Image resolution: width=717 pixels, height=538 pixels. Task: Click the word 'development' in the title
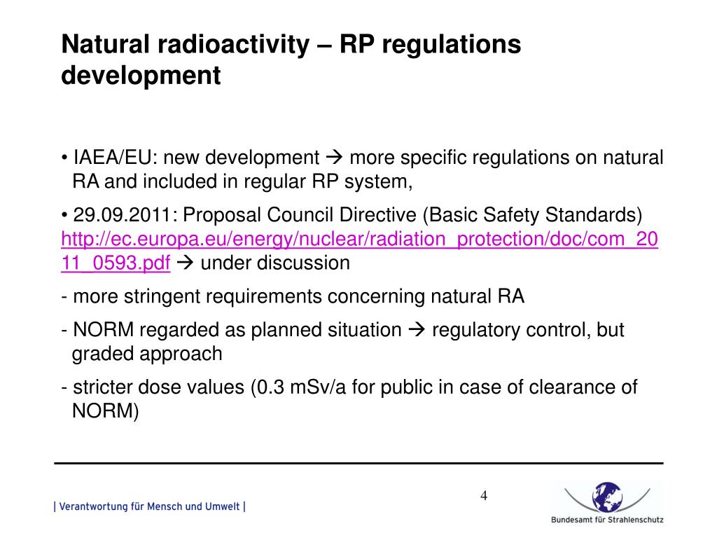141,76
